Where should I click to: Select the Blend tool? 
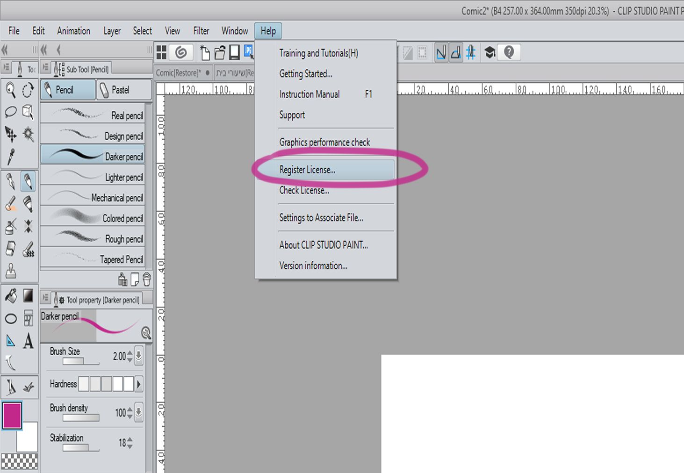coord(28,249)
